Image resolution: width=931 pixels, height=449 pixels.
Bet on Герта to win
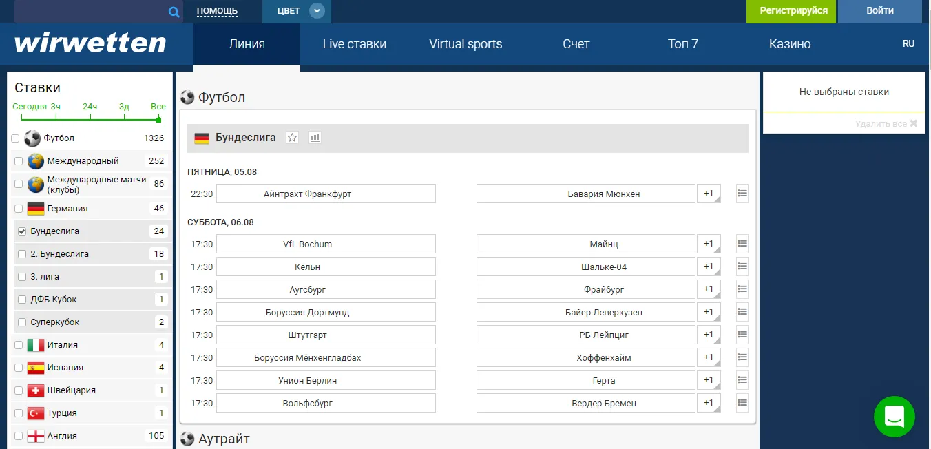tap(586, 380)
